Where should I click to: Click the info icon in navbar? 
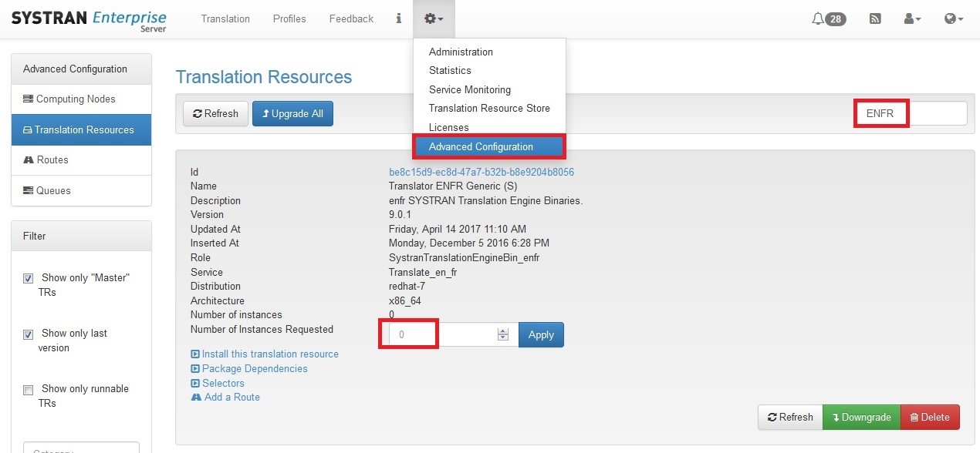pyautogui.click(x=398, y=18)
